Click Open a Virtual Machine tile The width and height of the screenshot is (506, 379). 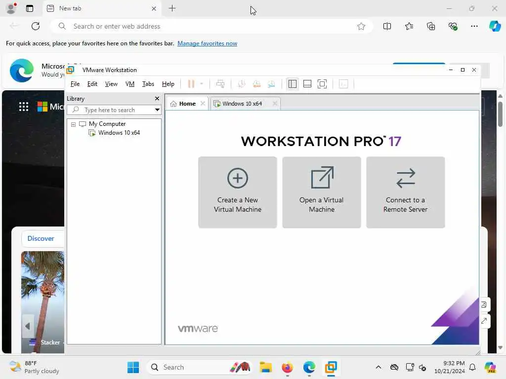[322, 192]
